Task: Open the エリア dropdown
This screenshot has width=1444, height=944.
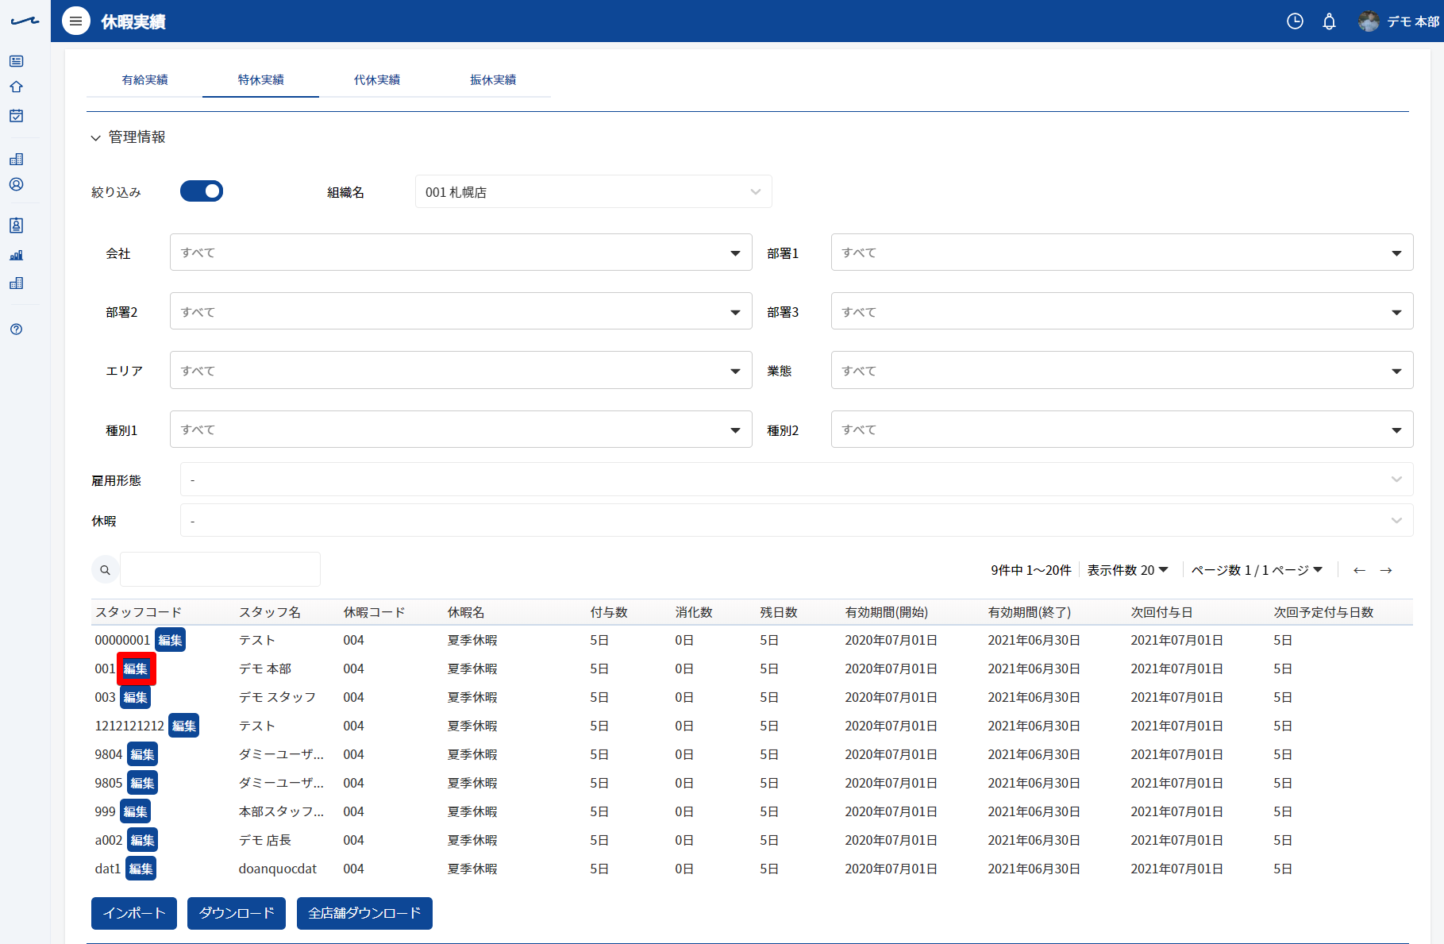Action: tap(460, 370)
